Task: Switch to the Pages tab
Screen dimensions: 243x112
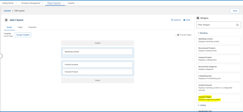Action: [20, 27]
